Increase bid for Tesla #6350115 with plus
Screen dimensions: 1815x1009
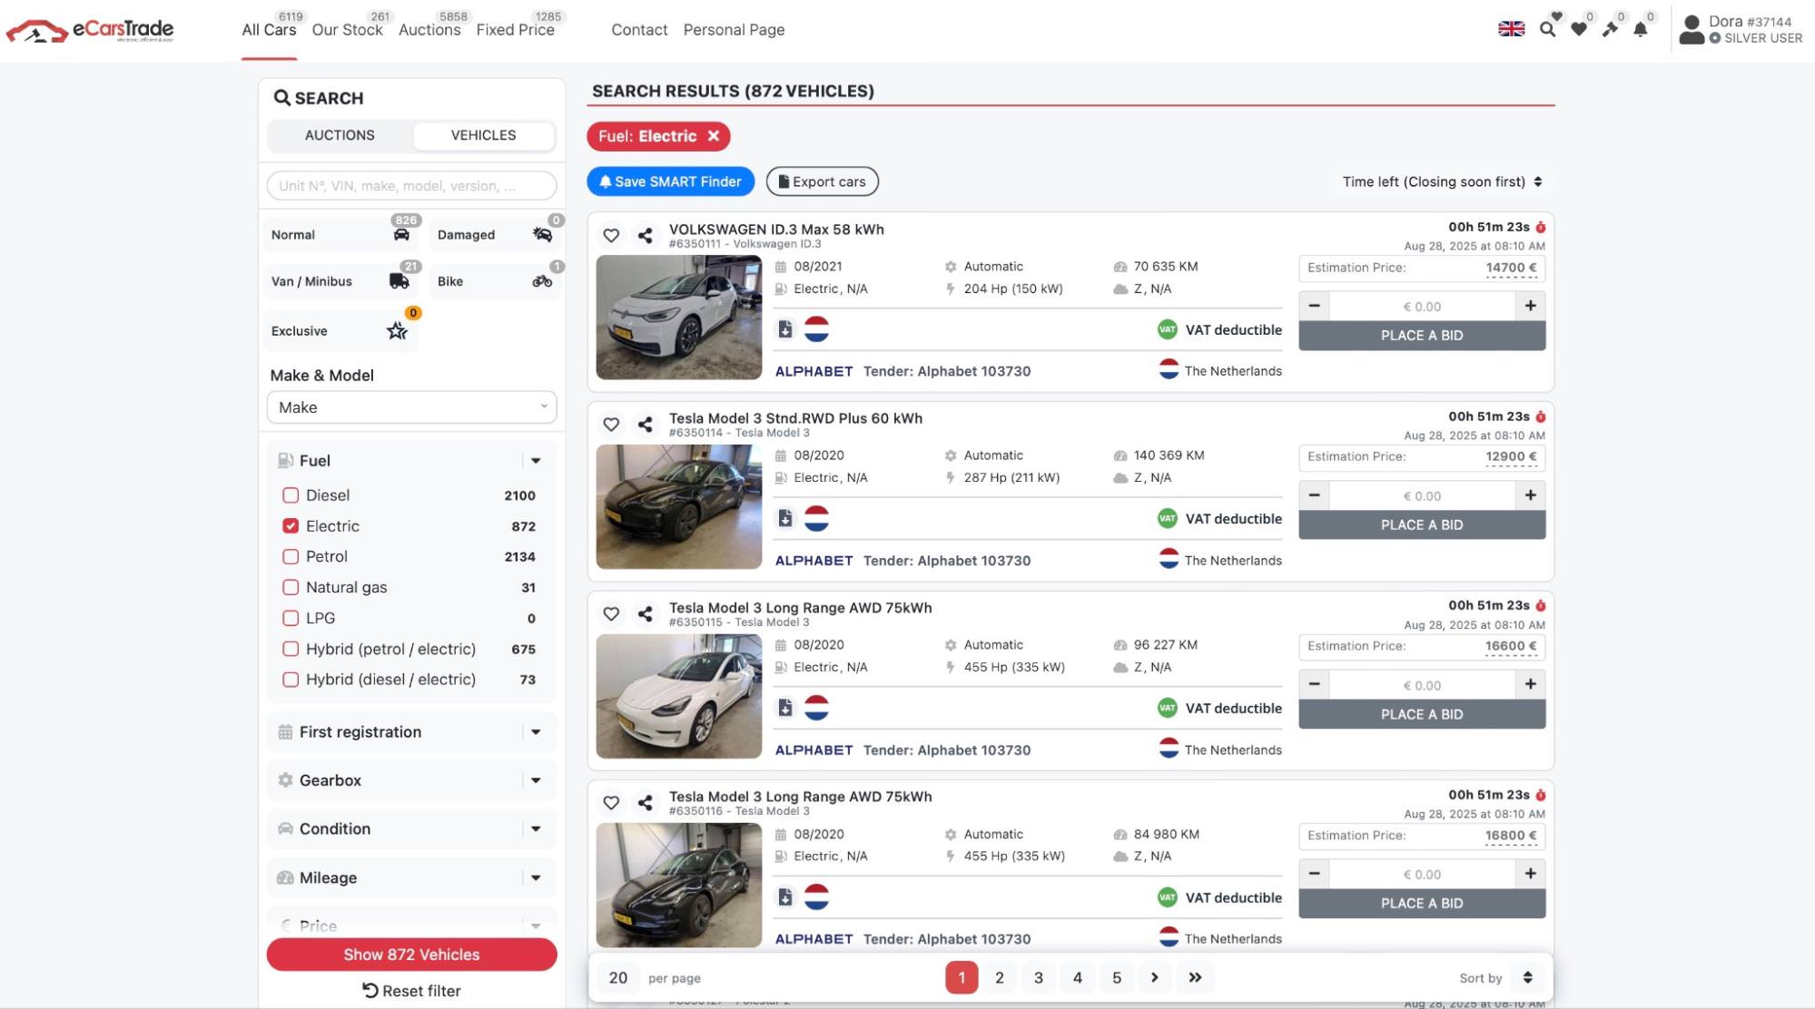point(1530,684)
